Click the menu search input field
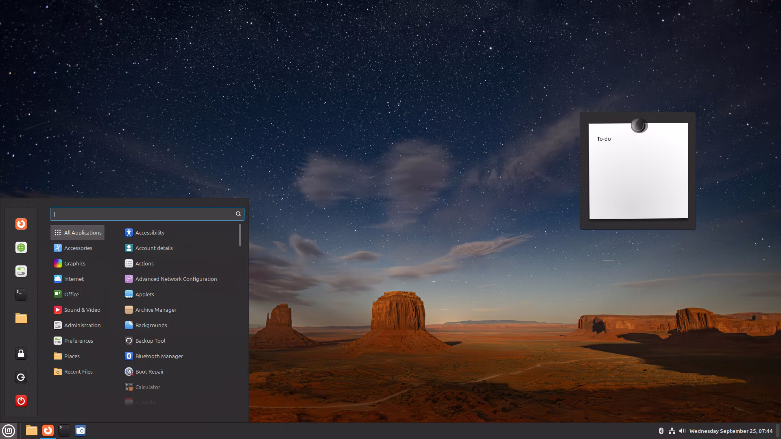Image resolution: width=781 pixels, height=439 pixels. pos(142,214)
